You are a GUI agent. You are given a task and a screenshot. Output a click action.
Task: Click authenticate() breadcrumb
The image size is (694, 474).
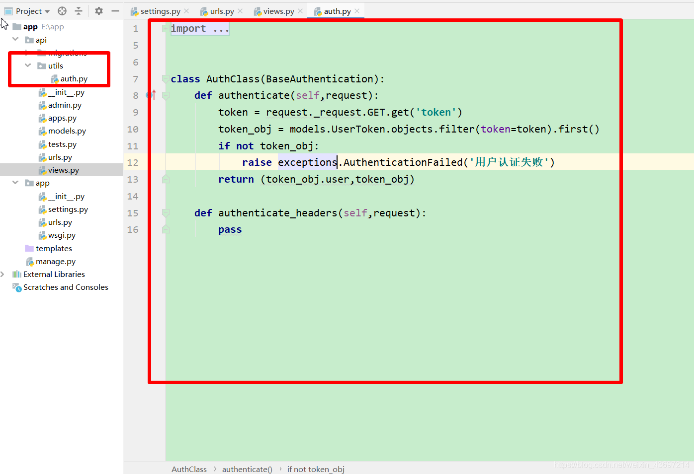(247, 469)
